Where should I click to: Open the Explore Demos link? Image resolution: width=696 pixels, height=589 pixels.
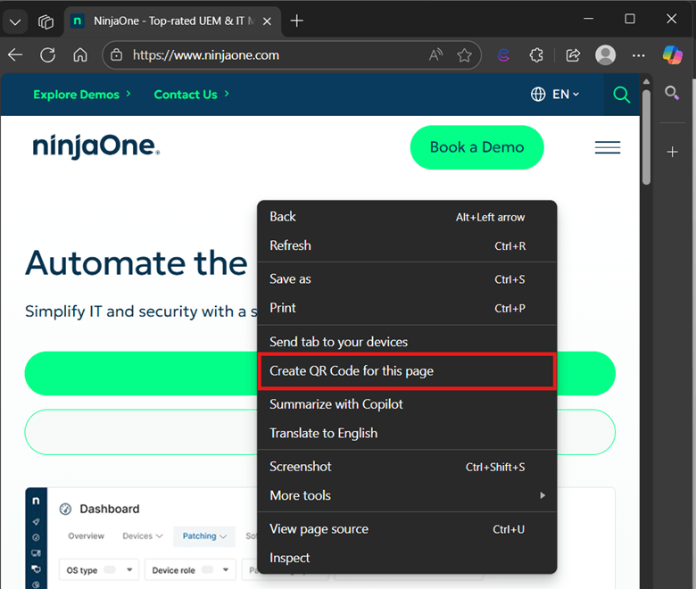82,95
